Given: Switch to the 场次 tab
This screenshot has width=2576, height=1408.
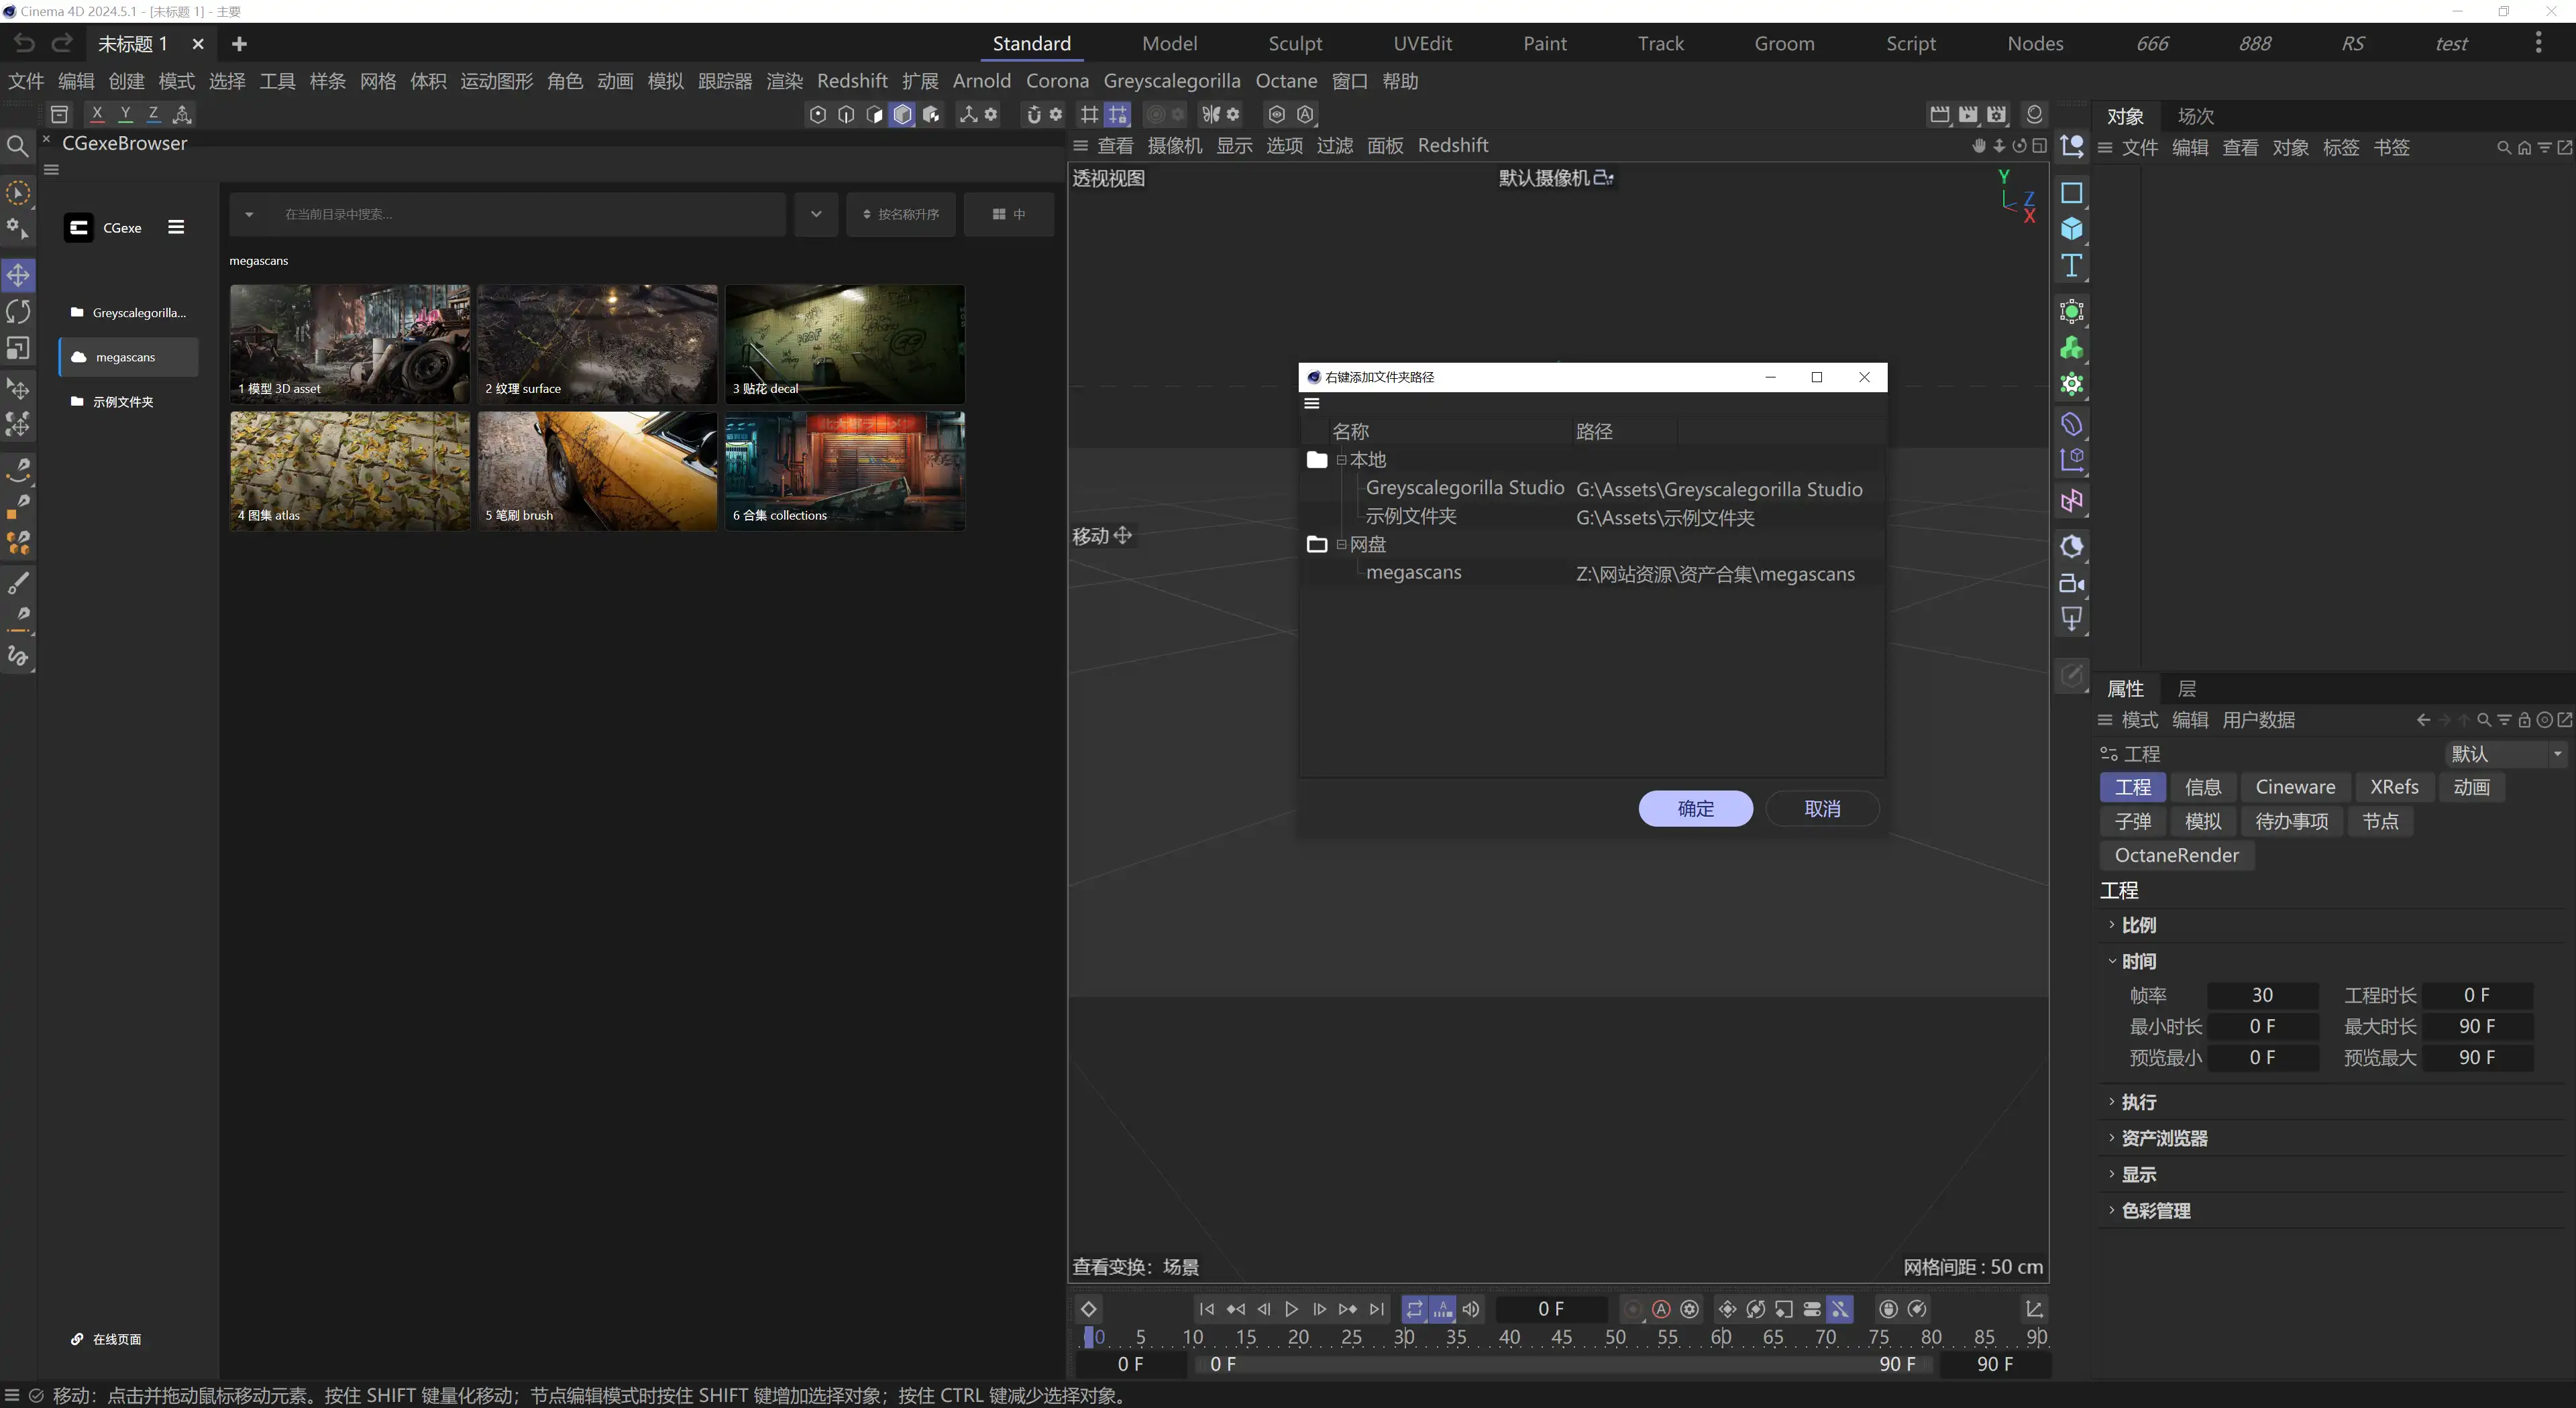Looking at the screenshot, I should (2196, 116).
